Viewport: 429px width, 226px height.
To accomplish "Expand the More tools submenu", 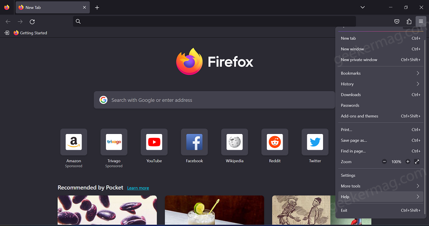I will tap(381, 186).
